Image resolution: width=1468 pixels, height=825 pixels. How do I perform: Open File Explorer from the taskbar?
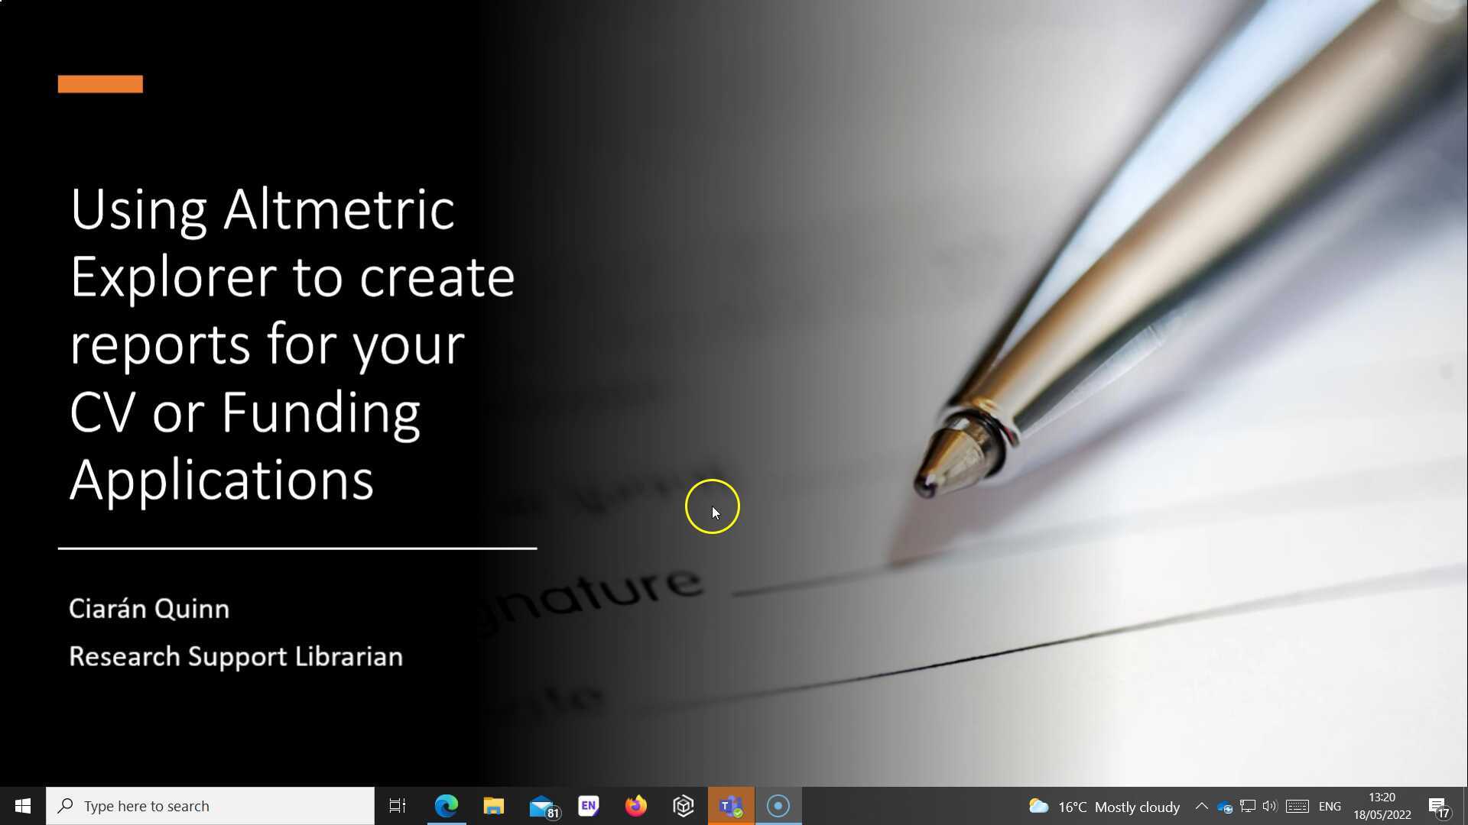(x=493, y=805)
